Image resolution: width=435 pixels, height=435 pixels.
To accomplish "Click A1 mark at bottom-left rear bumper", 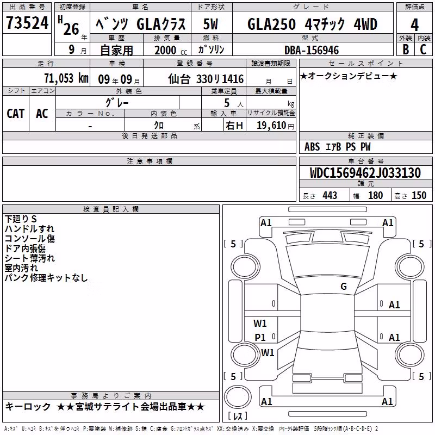I will [x=266, y=402].
